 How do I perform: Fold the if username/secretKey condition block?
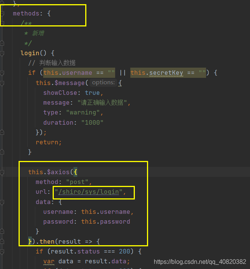(x=2, y=73)
